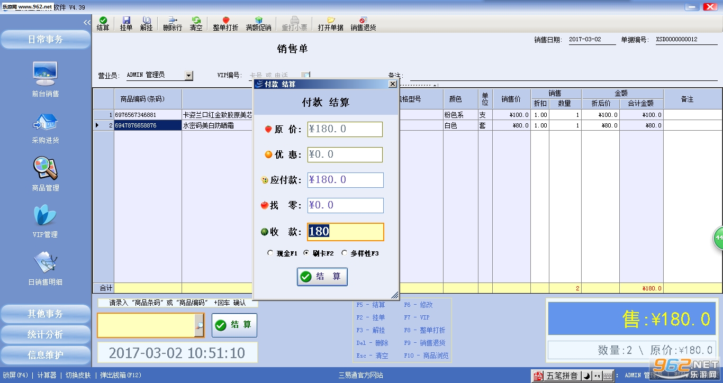The image size is (723, 383).
Task: Open 前台销售 front desk sales
Action: [46, 79]
